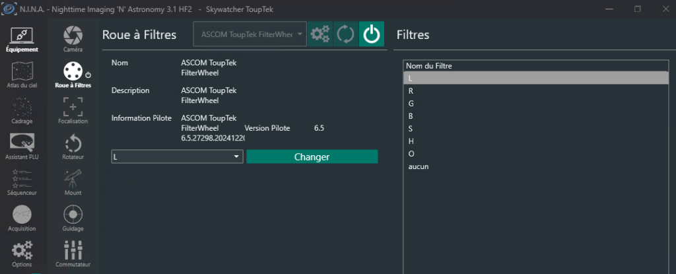Image resolution: width=676 pixels, height=274 pixels.
Task: Click the Description label
Action: (x=130, y=90)
